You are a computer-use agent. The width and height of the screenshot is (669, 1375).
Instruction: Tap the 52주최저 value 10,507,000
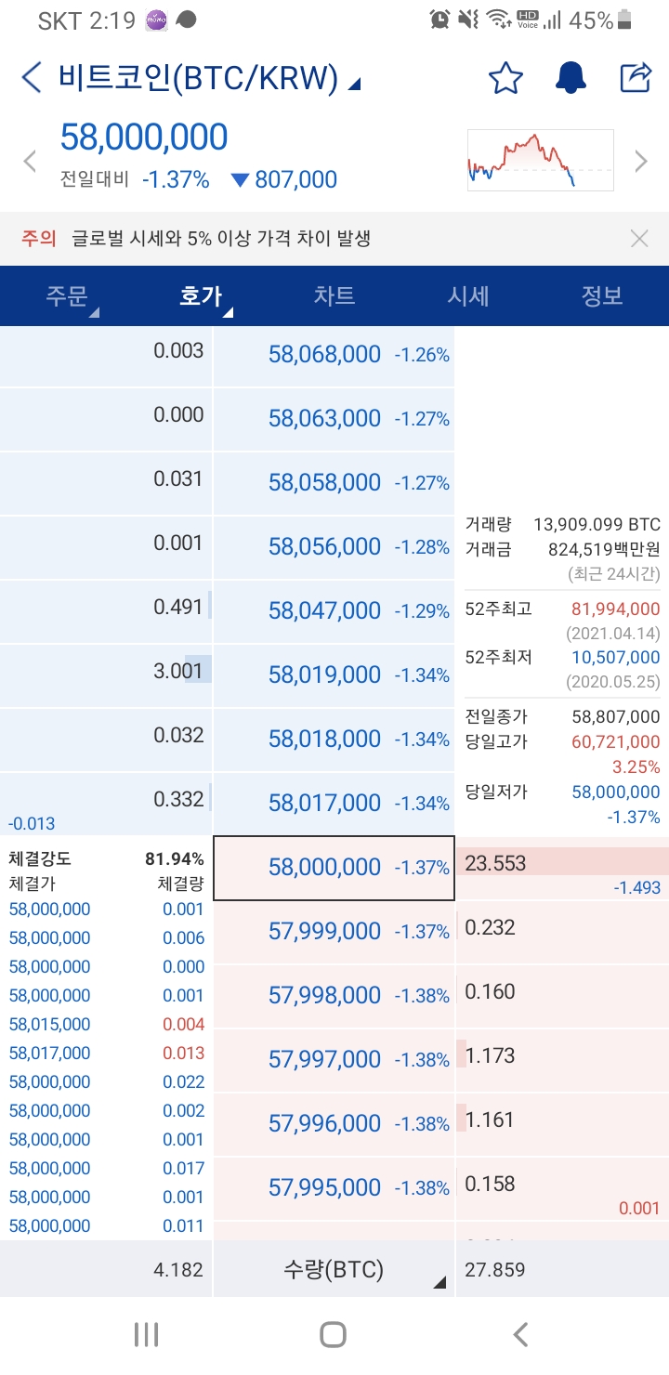tap(614, 658)
